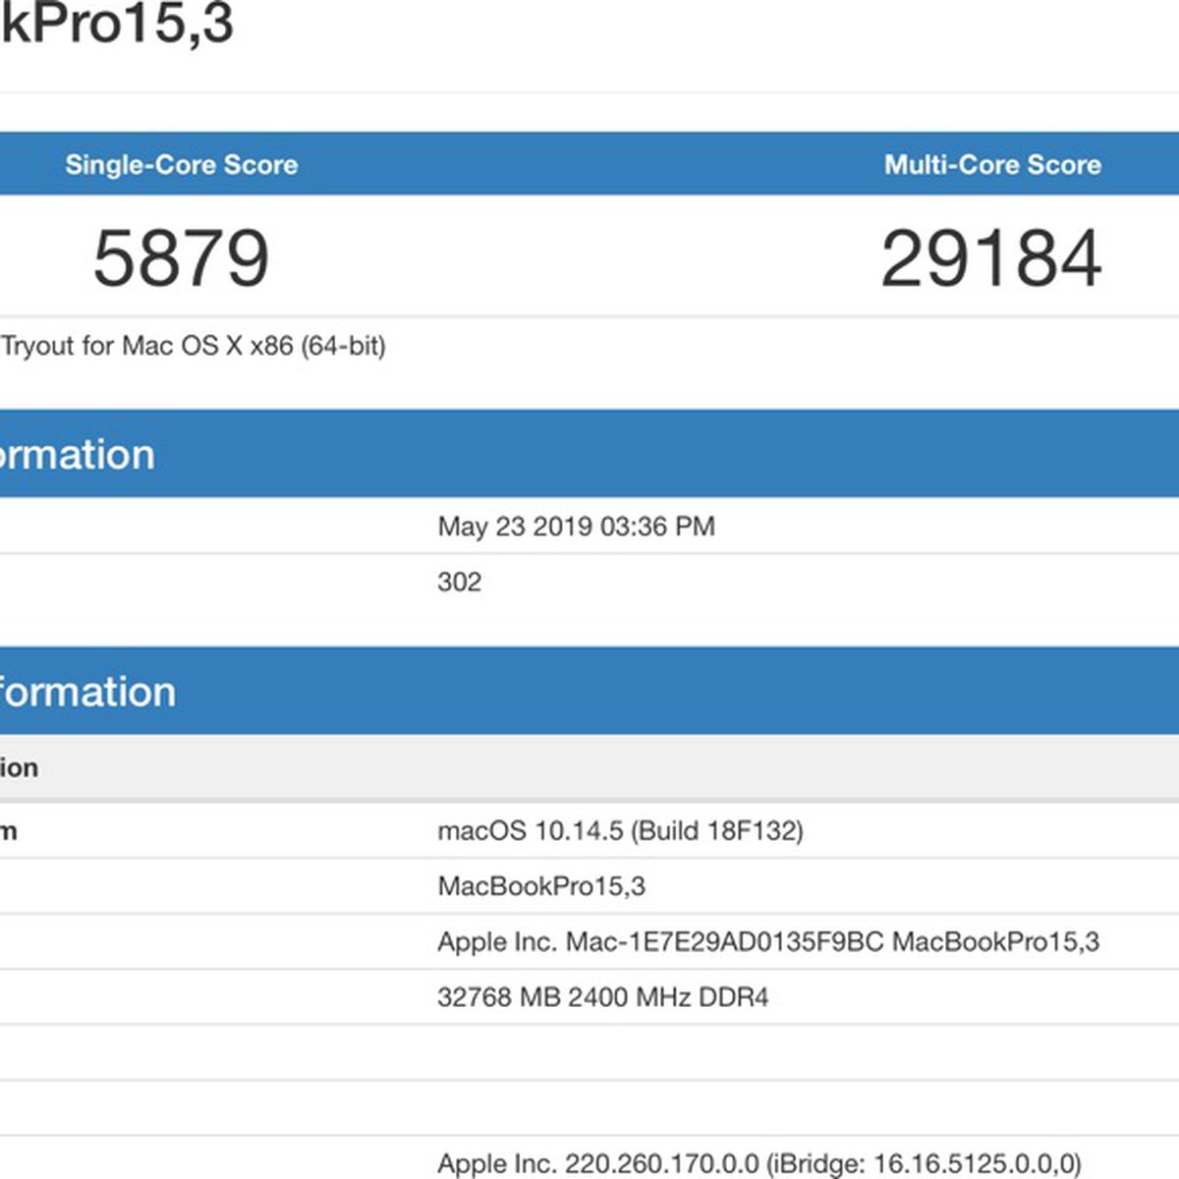This screenshot has width=1179, height=1179.
Task: Click the value 302
Action: click(459, 582)
